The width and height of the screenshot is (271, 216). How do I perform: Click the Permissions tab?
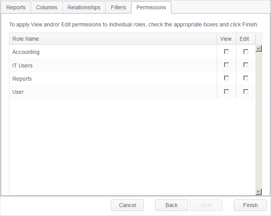(x=151, y=7)
